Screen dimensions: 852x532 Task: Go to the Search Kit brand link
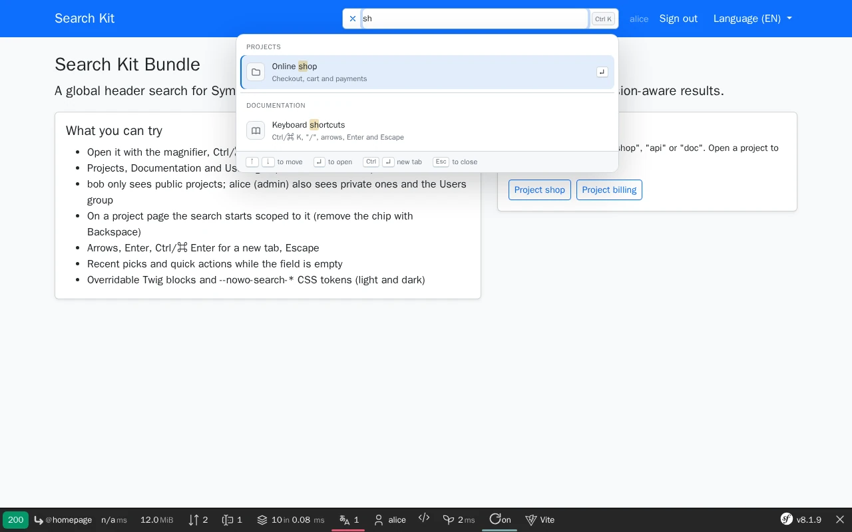(85, 19)
